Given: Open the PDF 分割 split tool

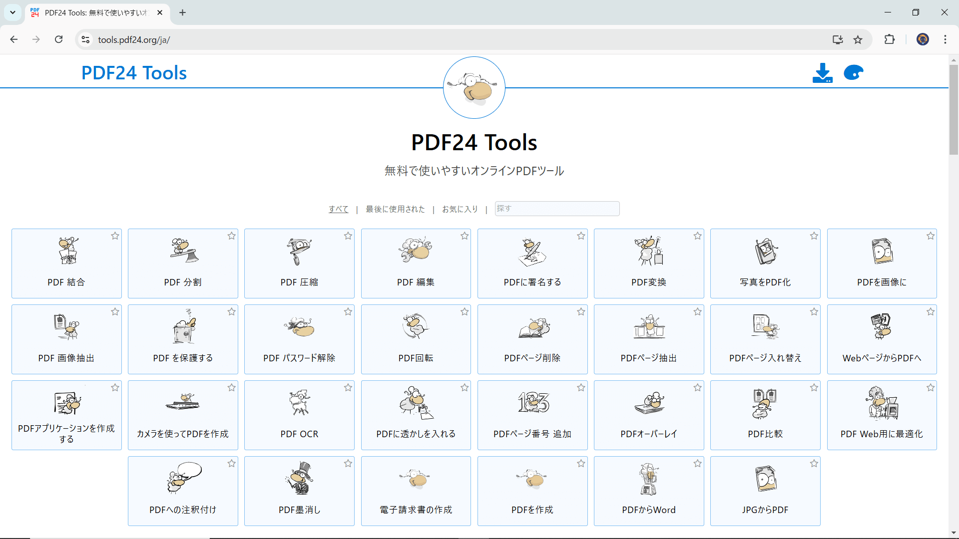Looking at the screenshot, I should pyautogui.click(x=183, y=264).
